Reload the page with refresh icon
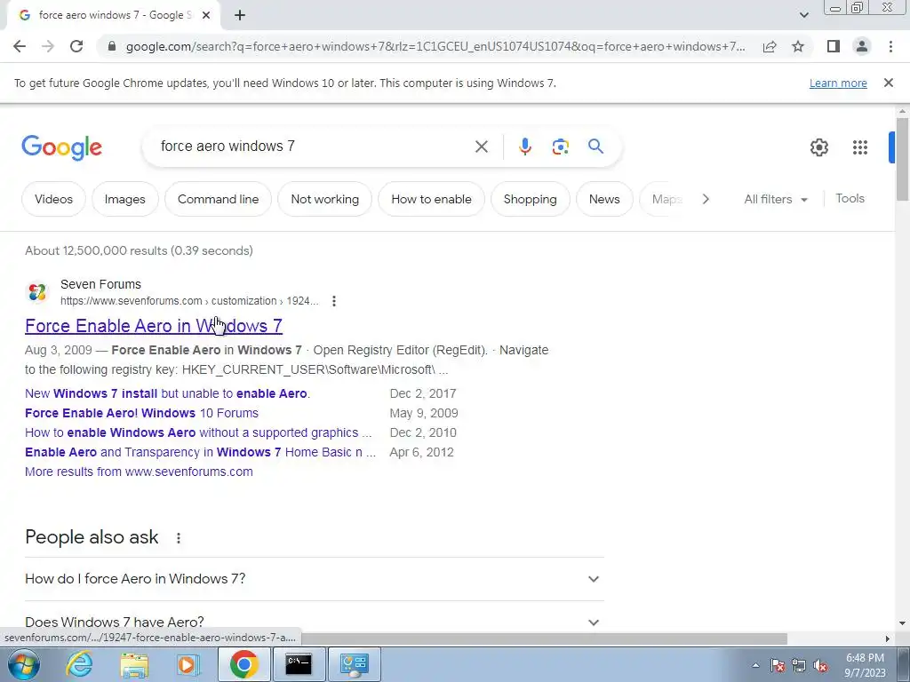The image size is (910, 682). tap(76, 46)
